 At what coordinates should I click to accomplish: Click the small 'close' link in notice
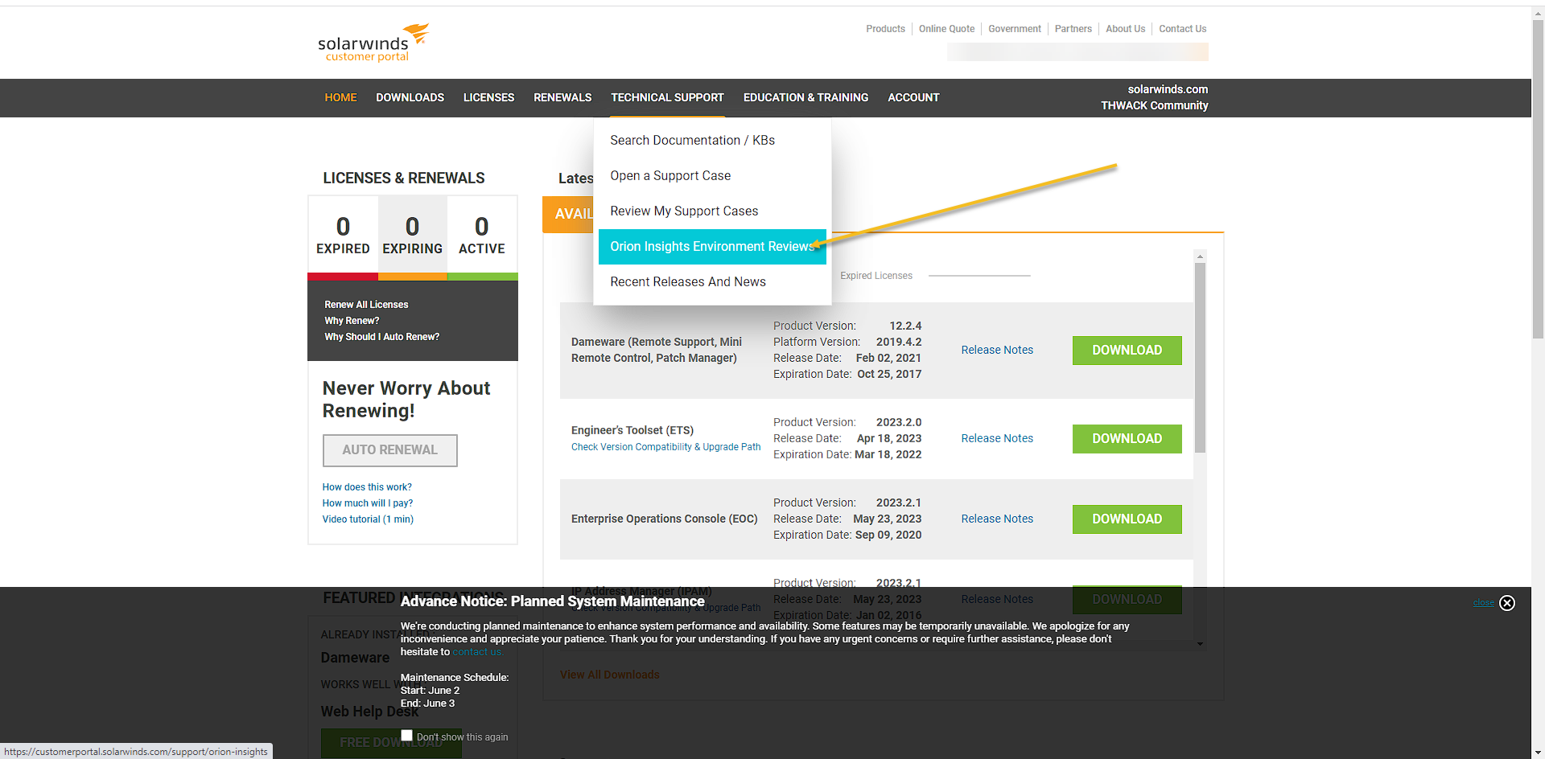click(1483, 603)
